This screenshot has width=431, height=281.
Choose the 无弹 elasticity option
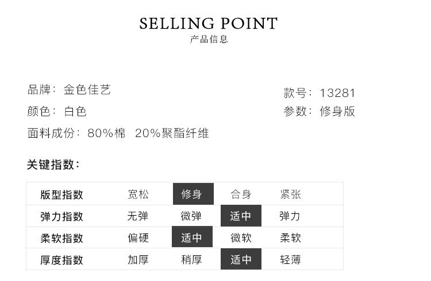[x=138, y=216]
